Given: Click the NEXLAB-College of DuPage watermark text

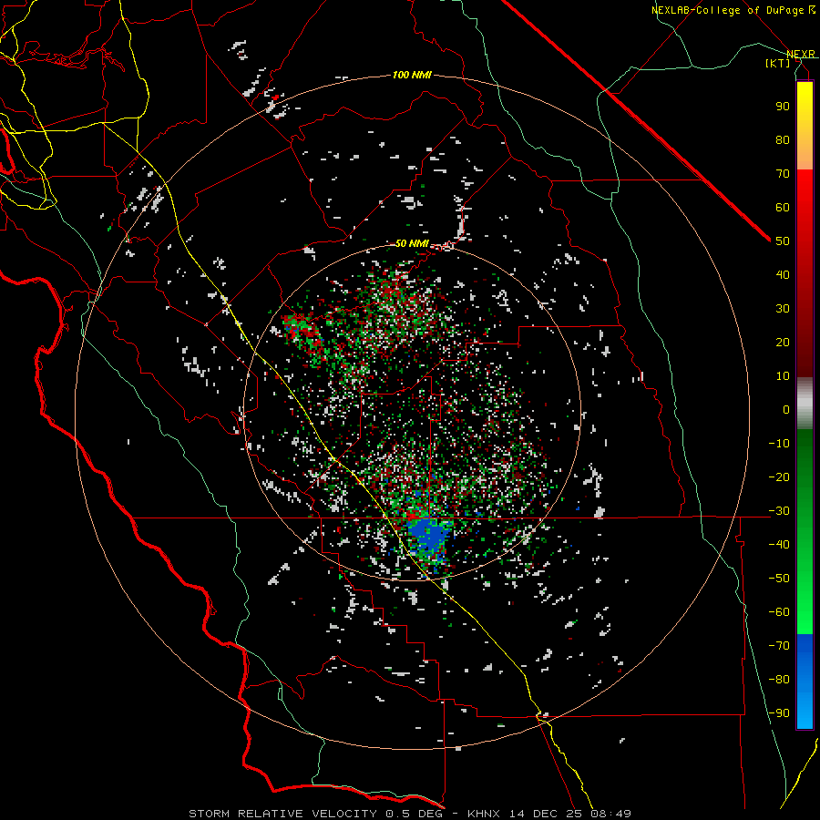Looking at the screenshot, I should [733, 10].
